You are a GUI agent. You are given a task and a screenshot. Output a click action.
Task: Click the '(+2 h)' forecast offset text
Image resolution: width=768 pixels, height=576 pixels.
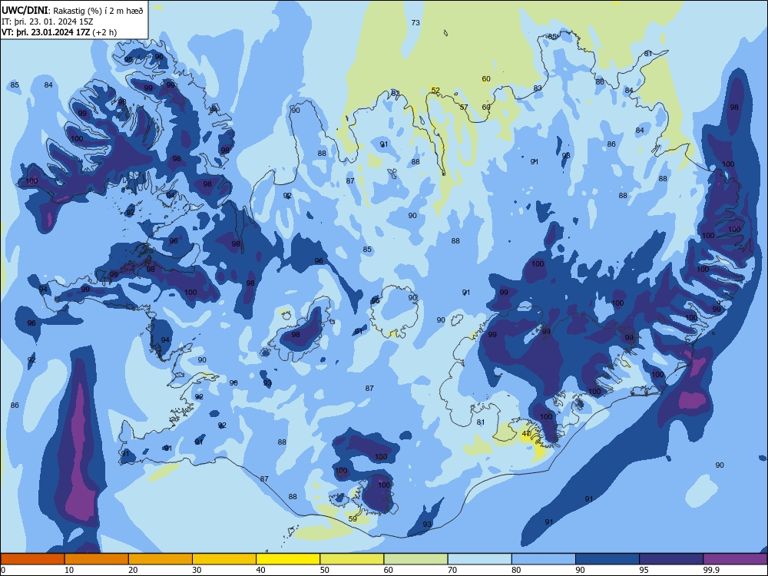[x=104, y=32]
